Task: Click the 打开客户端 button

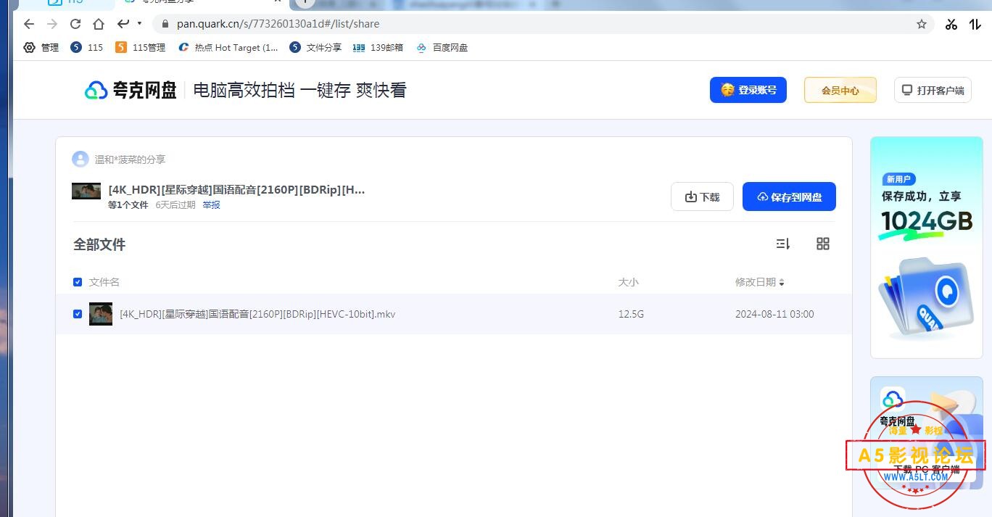Action: (933, 90)
